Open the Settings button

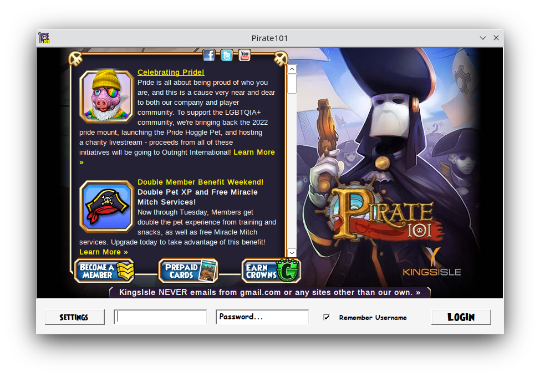[74, 317]
